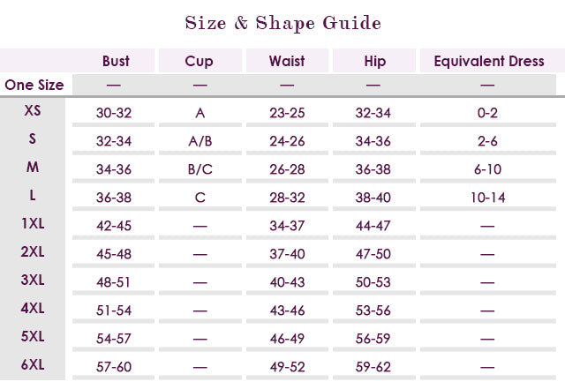The height and width of the screenshot is (389, 565).
Task: Click the Waist column header
Action: (287, 62)
